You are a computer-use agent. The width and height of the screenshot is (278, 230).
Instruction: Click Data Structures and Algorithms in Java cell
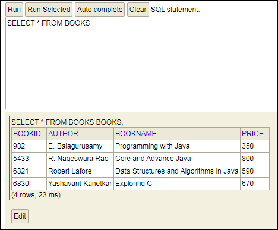click(177, 171)
